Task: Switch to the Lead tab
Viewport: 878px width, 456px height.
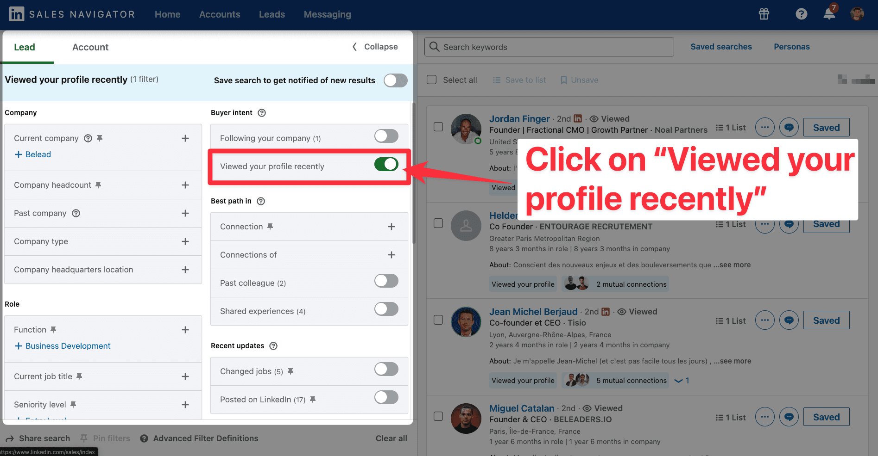Action: tap(25, 47)
